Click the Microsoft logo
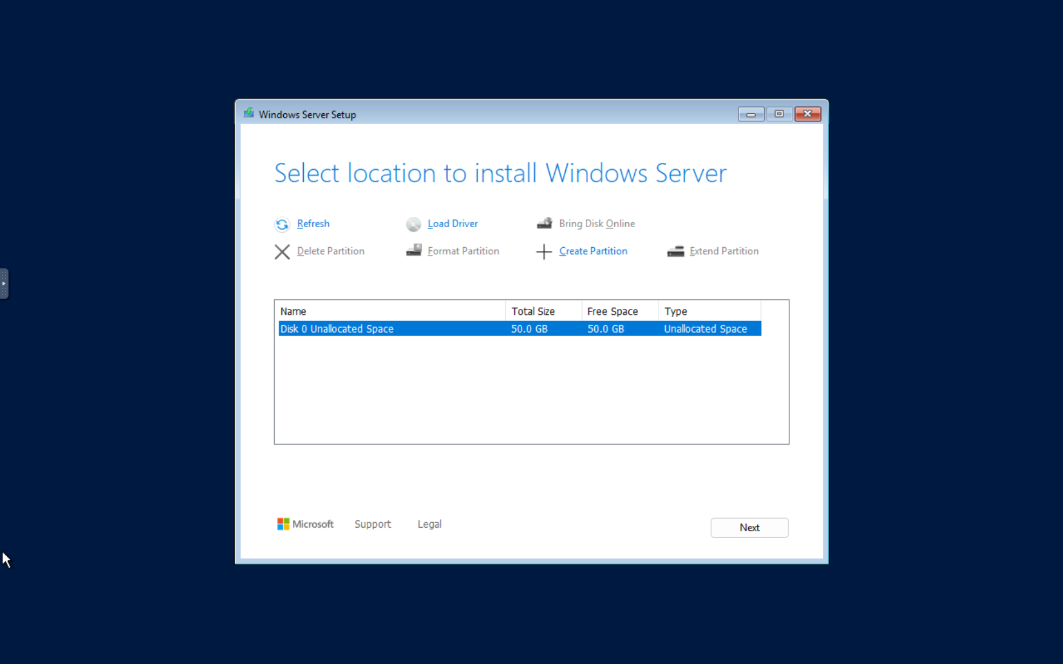 pyautogui.click(x=283, y=524)
